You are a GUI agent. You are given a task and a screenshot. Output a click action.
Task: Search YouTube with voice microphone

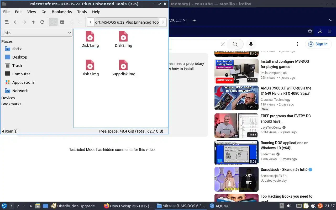(x=251, y=44)
